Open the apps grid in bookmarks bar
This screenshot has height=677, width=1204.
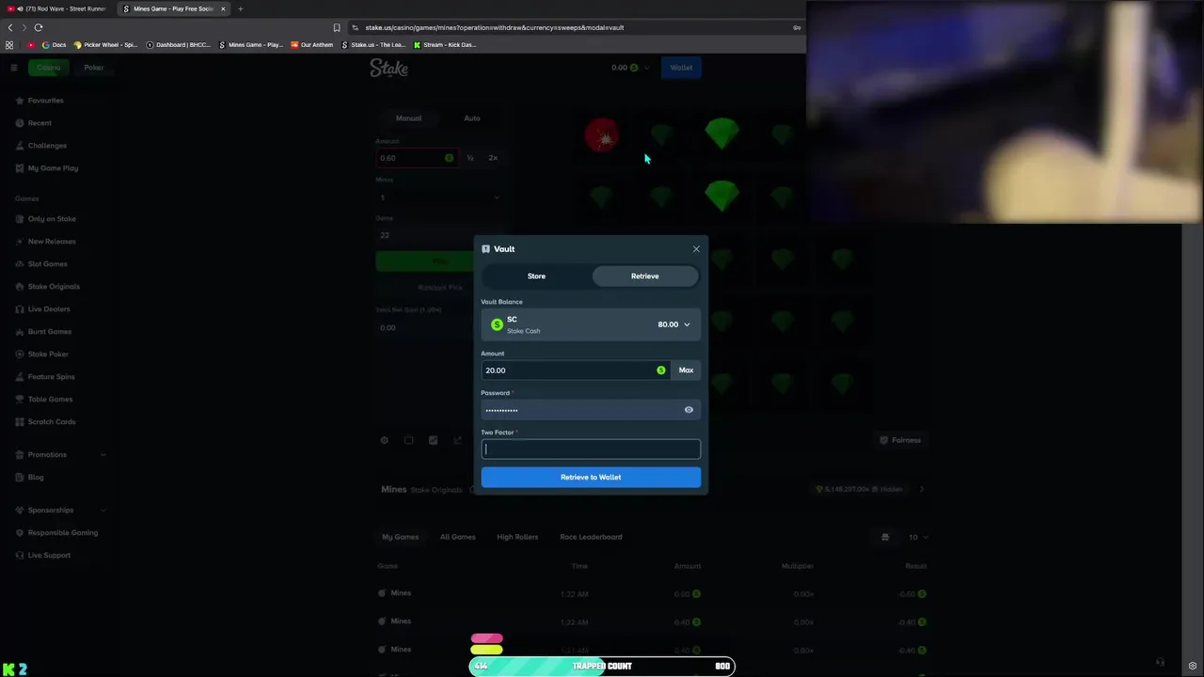[x=9, y=45]
